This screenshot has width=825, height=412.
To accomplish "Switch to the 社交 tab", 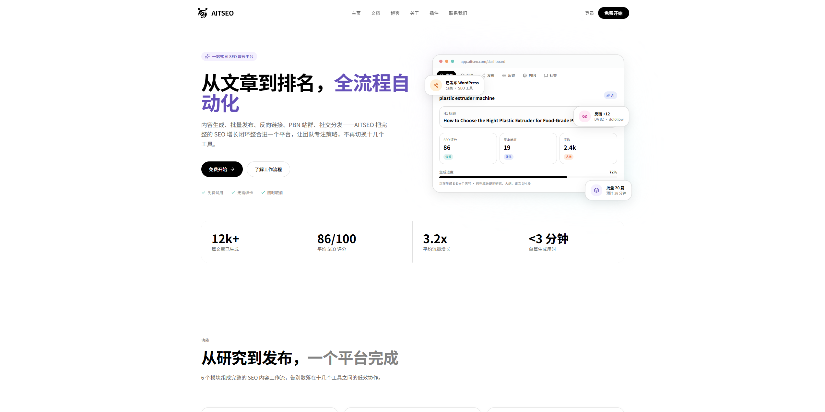I will [x=550, y=76].
